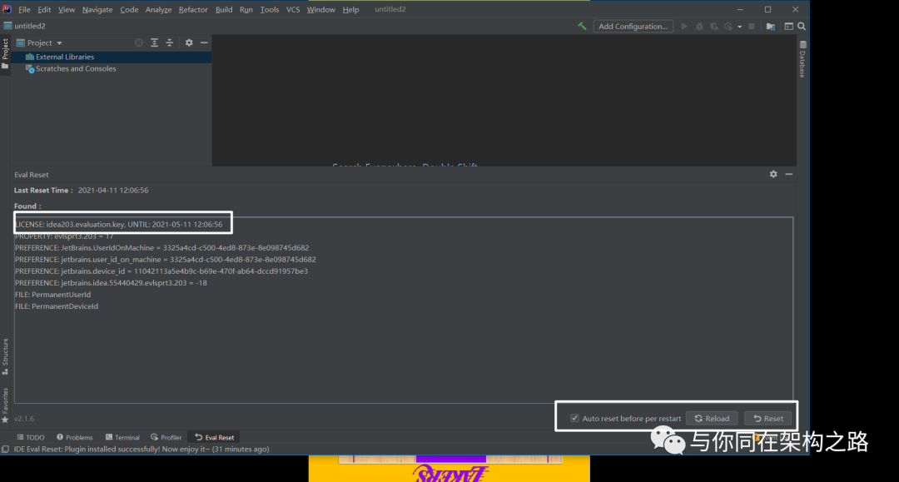Open the Code menu
The height and width of the screenshot is (482, 899).
click(129, 10)
